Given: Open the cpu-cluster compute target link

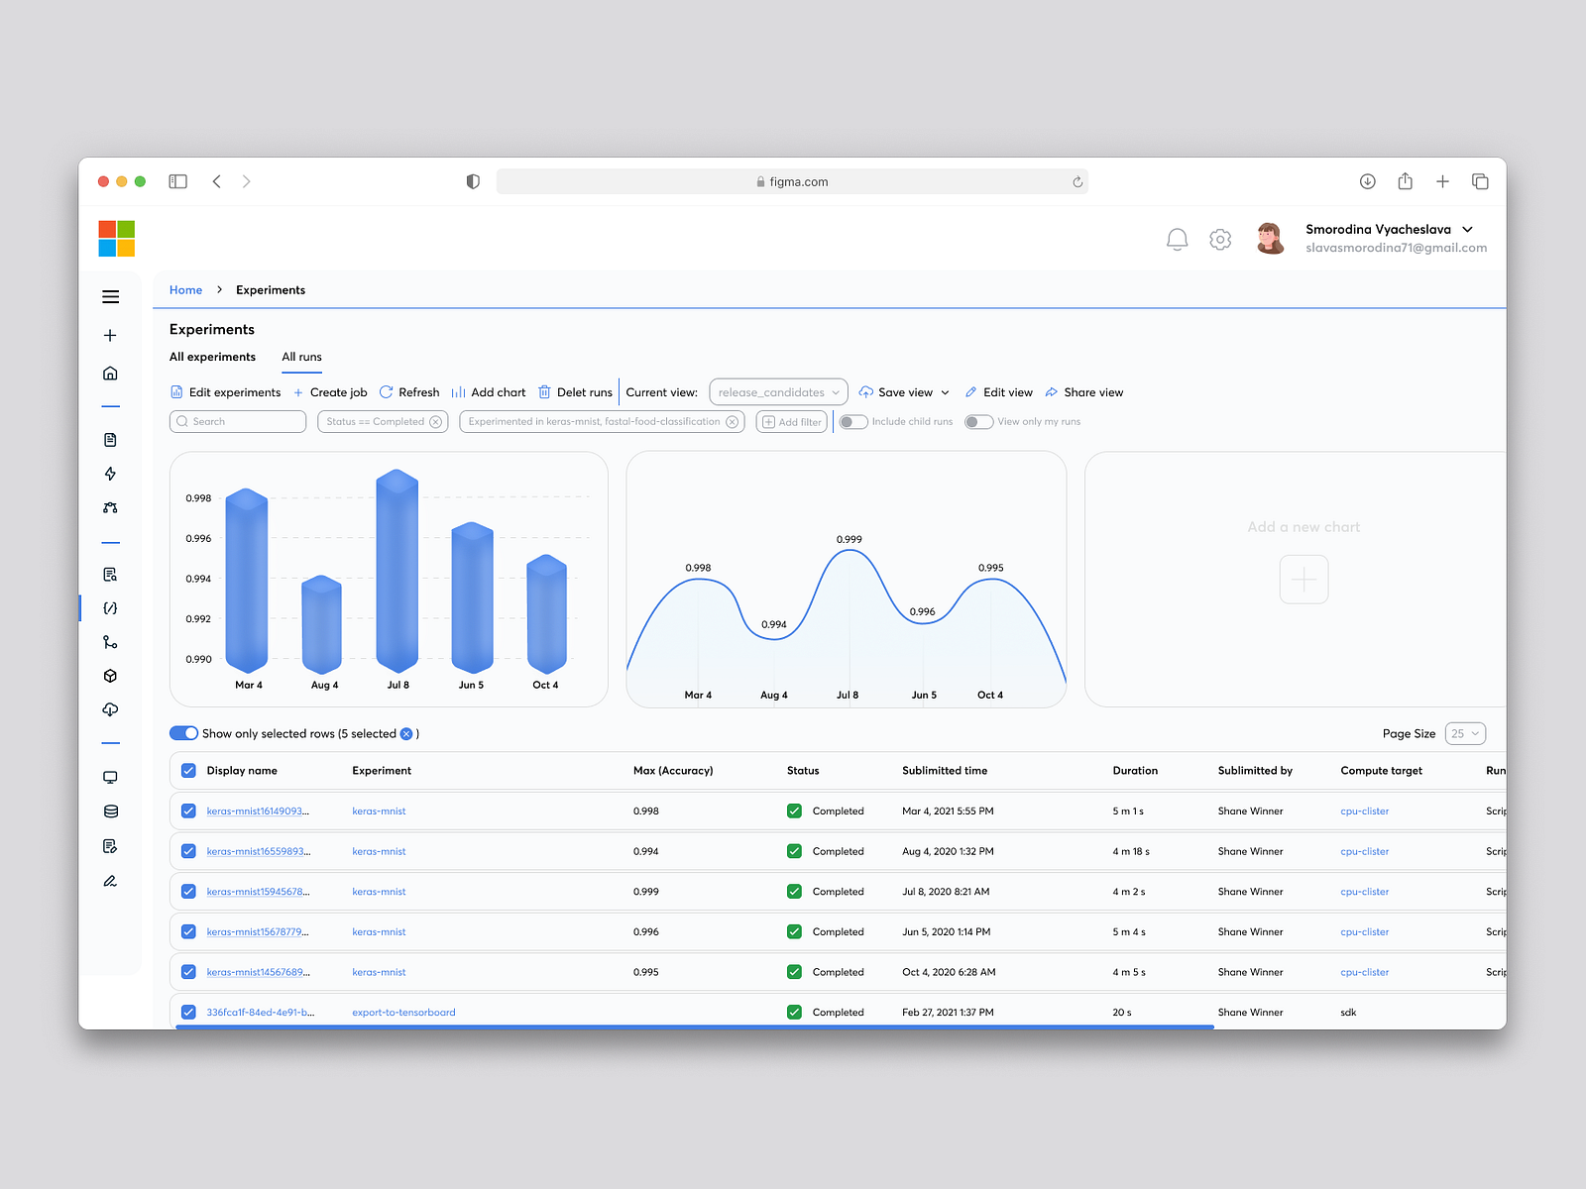Looking at the screenshot, I should (1364, 811).
